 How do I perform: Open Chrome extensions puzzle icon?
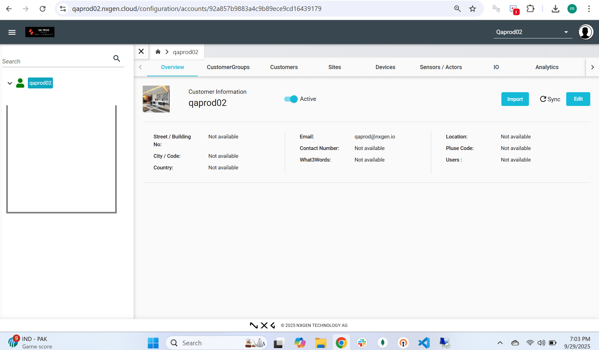click(530, 9)
